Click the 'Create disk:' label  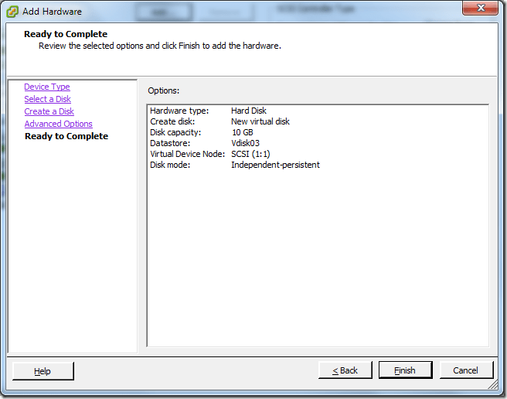click(172, 121)
